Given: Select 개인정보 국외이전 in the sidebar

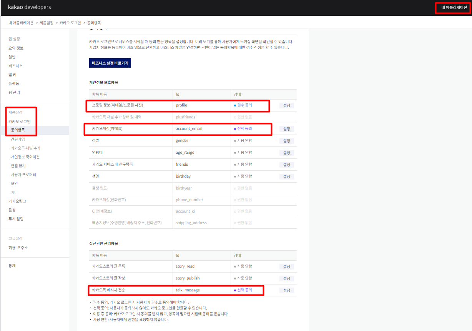Looking at the screenshot, I should 25,157.
